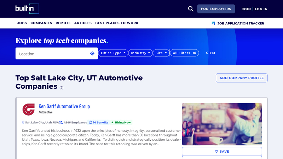Focus the Location input field
This screenshot has height=159, width=283.
click(57, 53)
